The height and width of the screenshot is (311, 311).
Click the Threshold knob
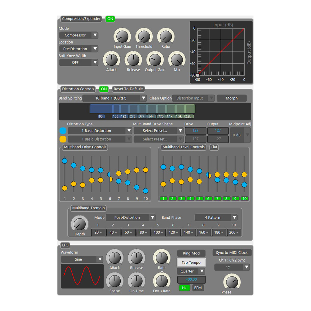tap(144, 37)
